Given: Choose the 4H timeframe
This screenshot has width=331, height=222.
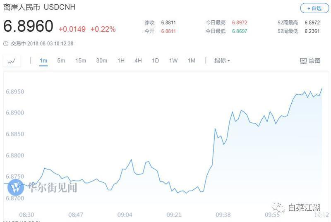Looking at the screenshot, I should (x=138, y=61).
